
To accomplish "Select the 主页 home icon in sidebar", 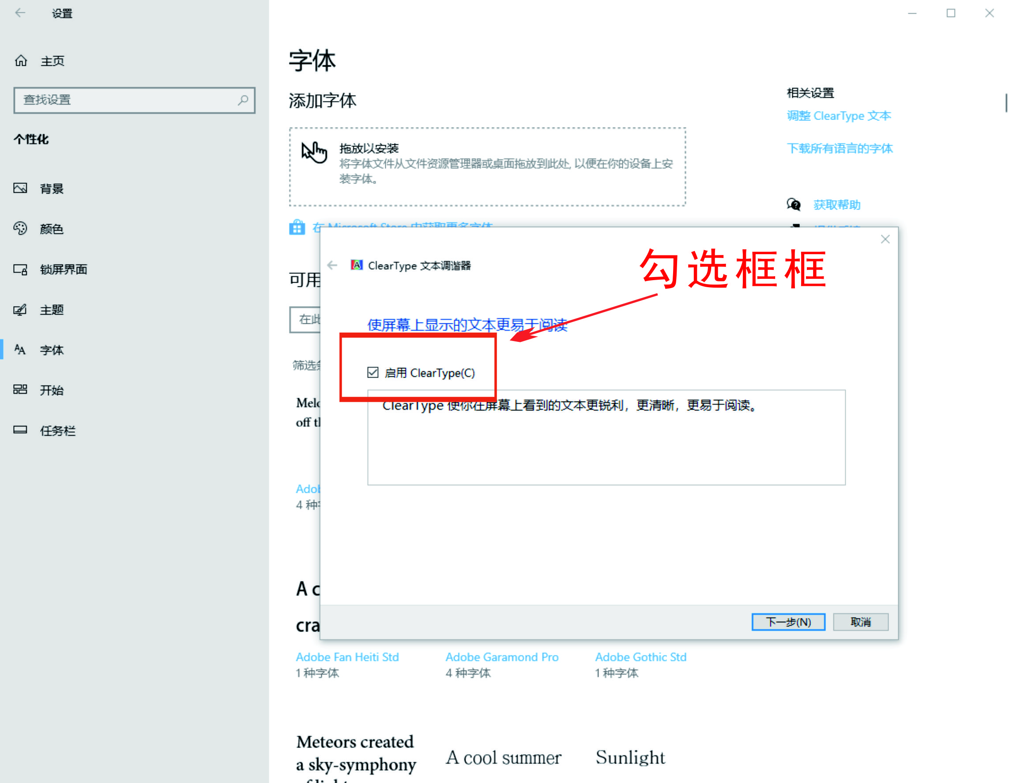I will click(x=21, y=60).
